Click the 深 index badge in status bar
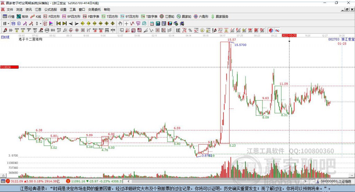 [68, 181]
